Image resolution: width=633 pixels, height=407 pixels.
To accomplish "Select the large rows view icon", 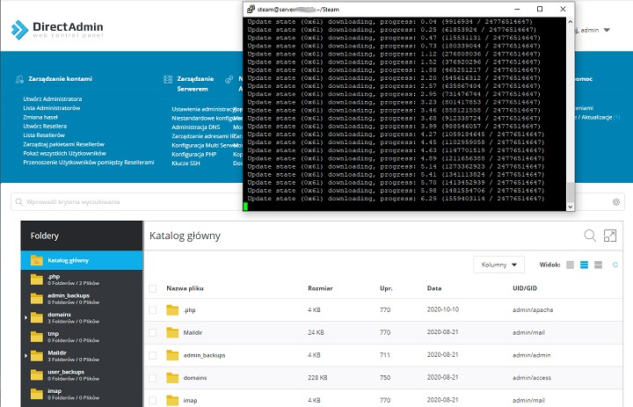I will [x=598, y=265].
